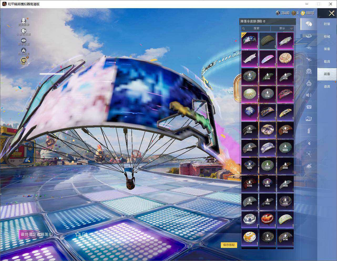This screenshot has height=261, width=337.
Task: Open the magic wand sidebar icon
Action: [x=309, y=154]
